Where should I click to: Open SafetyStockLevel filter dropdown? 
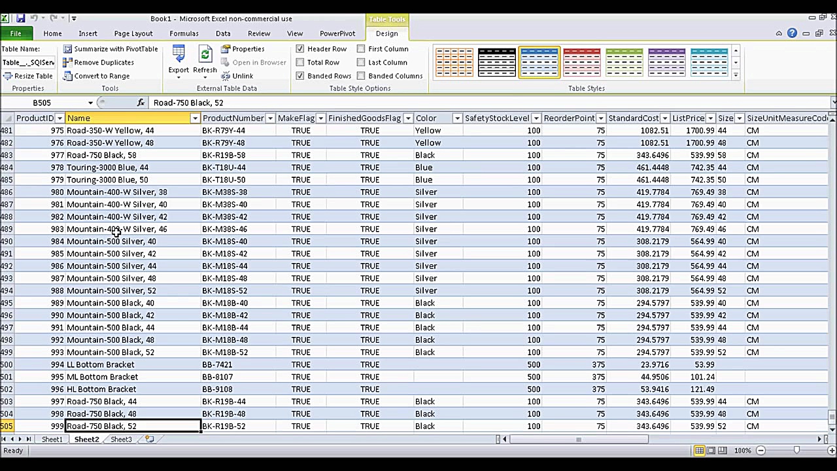(x=536, y=118)
